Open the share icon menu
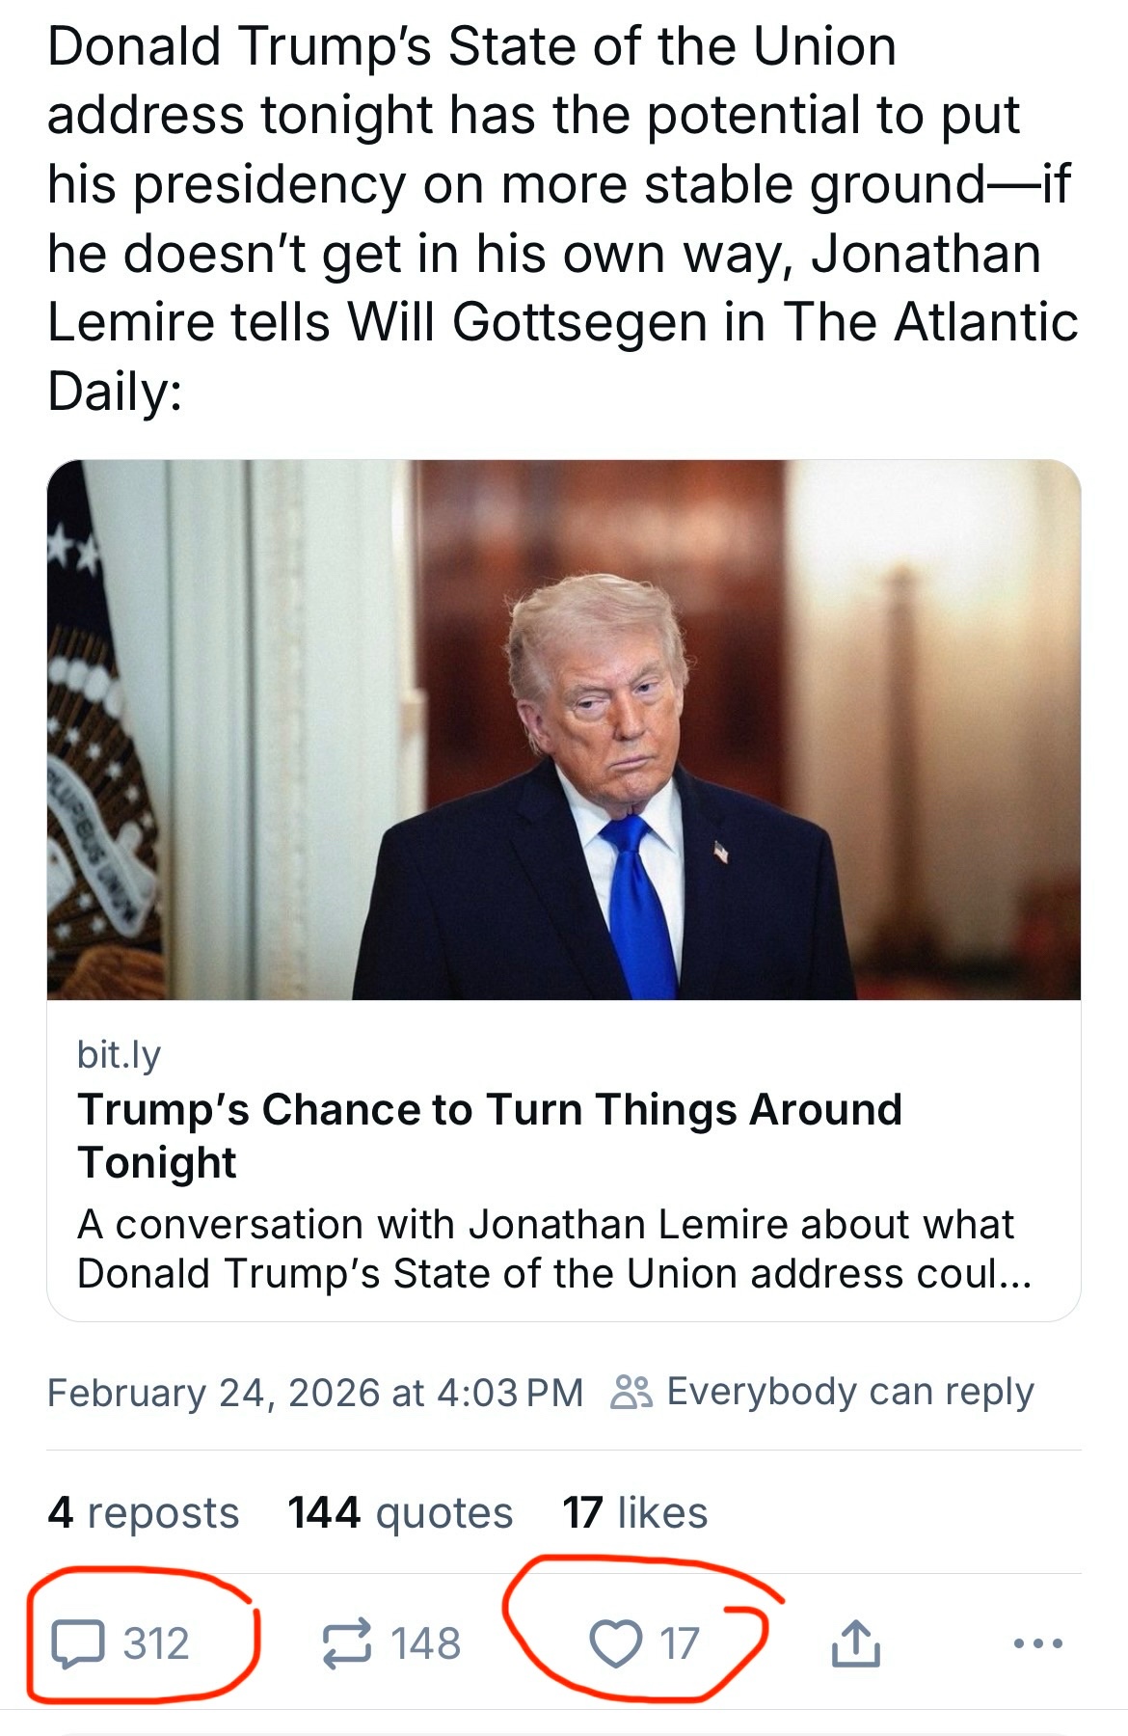 (x=855, y=1643)
